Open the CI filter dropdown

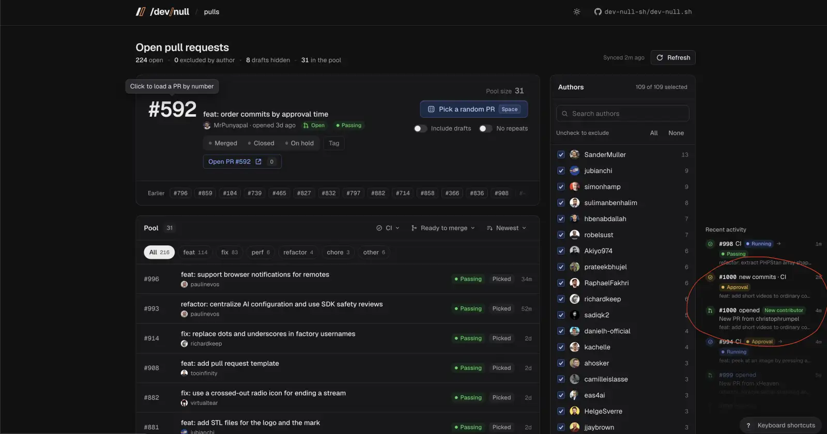388,228
